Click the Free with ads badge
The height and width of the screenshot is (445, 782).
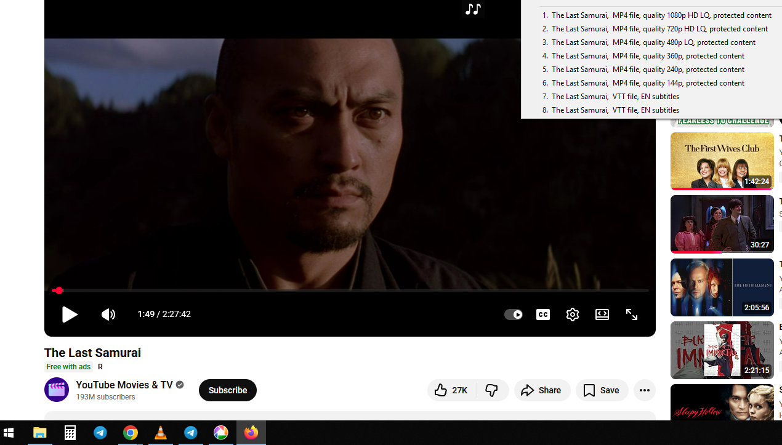click(x=68, y=367)
